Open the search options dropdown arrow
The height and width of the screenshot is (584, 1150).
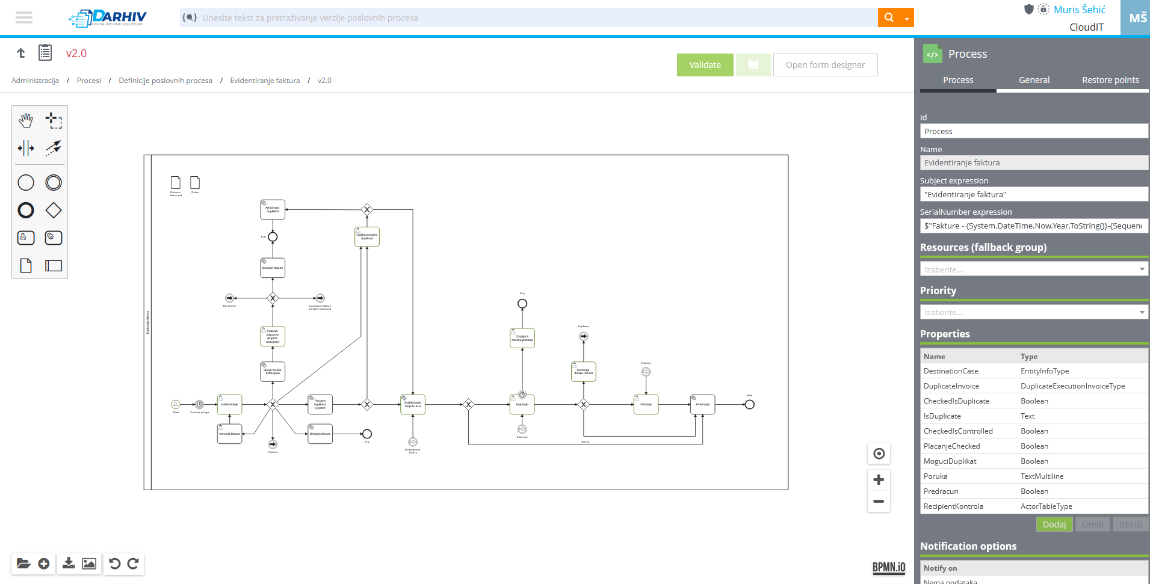click(906, 18)
